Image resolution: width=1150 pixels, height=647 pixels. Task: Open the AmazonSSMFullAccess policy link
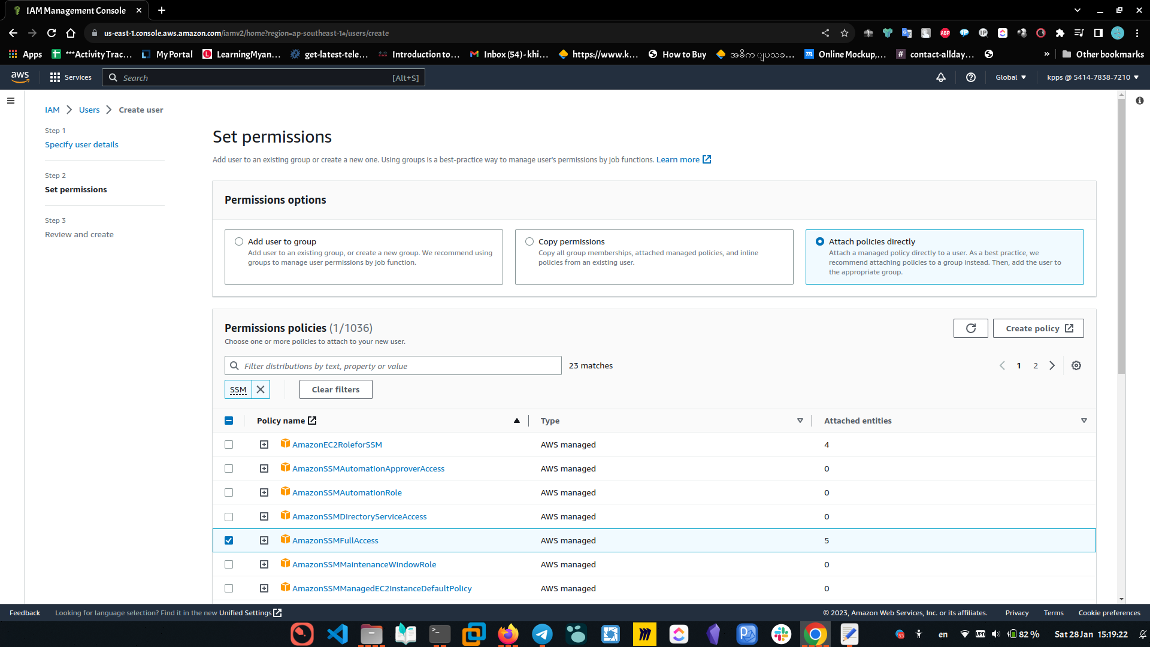click(x=335, y=540)
